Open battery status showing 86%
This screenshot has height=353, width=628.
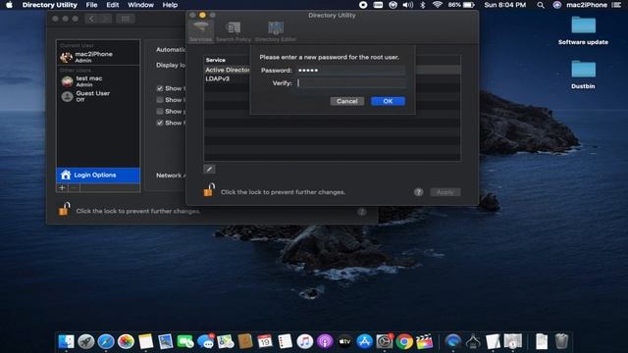click(461, 5)
